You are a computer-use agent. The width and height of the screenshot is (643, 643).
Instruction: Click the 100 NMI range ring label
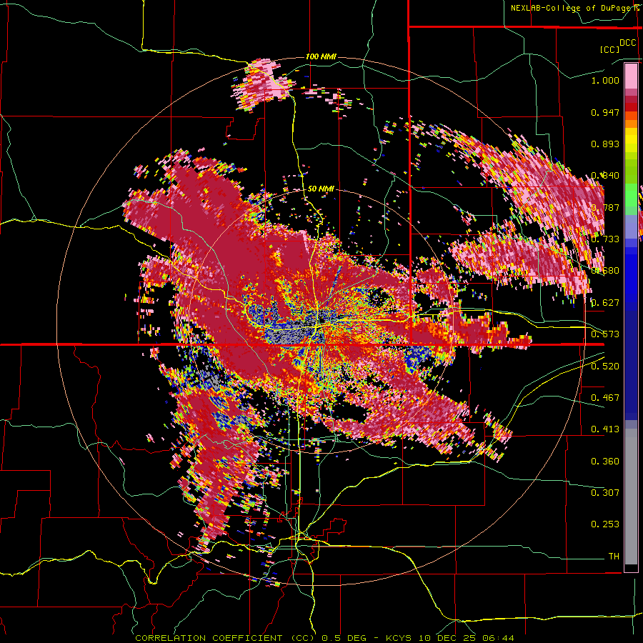point(321,56)
